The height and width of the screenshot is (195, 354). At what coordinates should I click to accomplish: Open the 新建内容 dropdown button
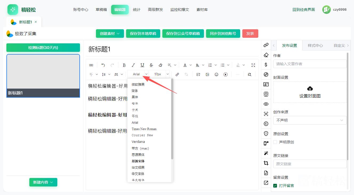43,182
